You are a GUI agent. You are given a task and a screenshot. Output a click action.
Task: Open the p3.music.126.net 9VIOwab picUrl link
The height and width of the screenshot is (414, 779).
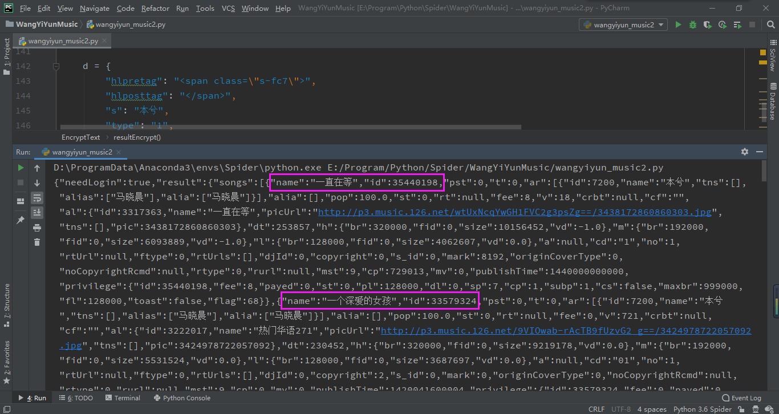pyautogui.click(x=566, y=331)
